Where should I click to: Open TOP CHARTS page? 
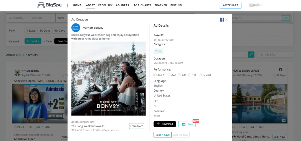143,5
